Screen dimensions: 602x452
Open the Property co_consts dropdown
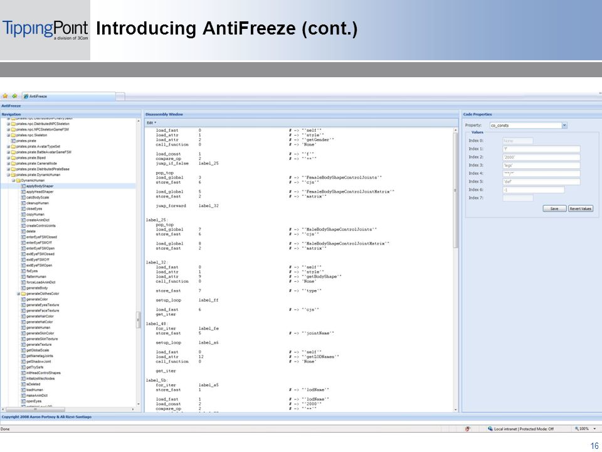(x=564, y=126)
